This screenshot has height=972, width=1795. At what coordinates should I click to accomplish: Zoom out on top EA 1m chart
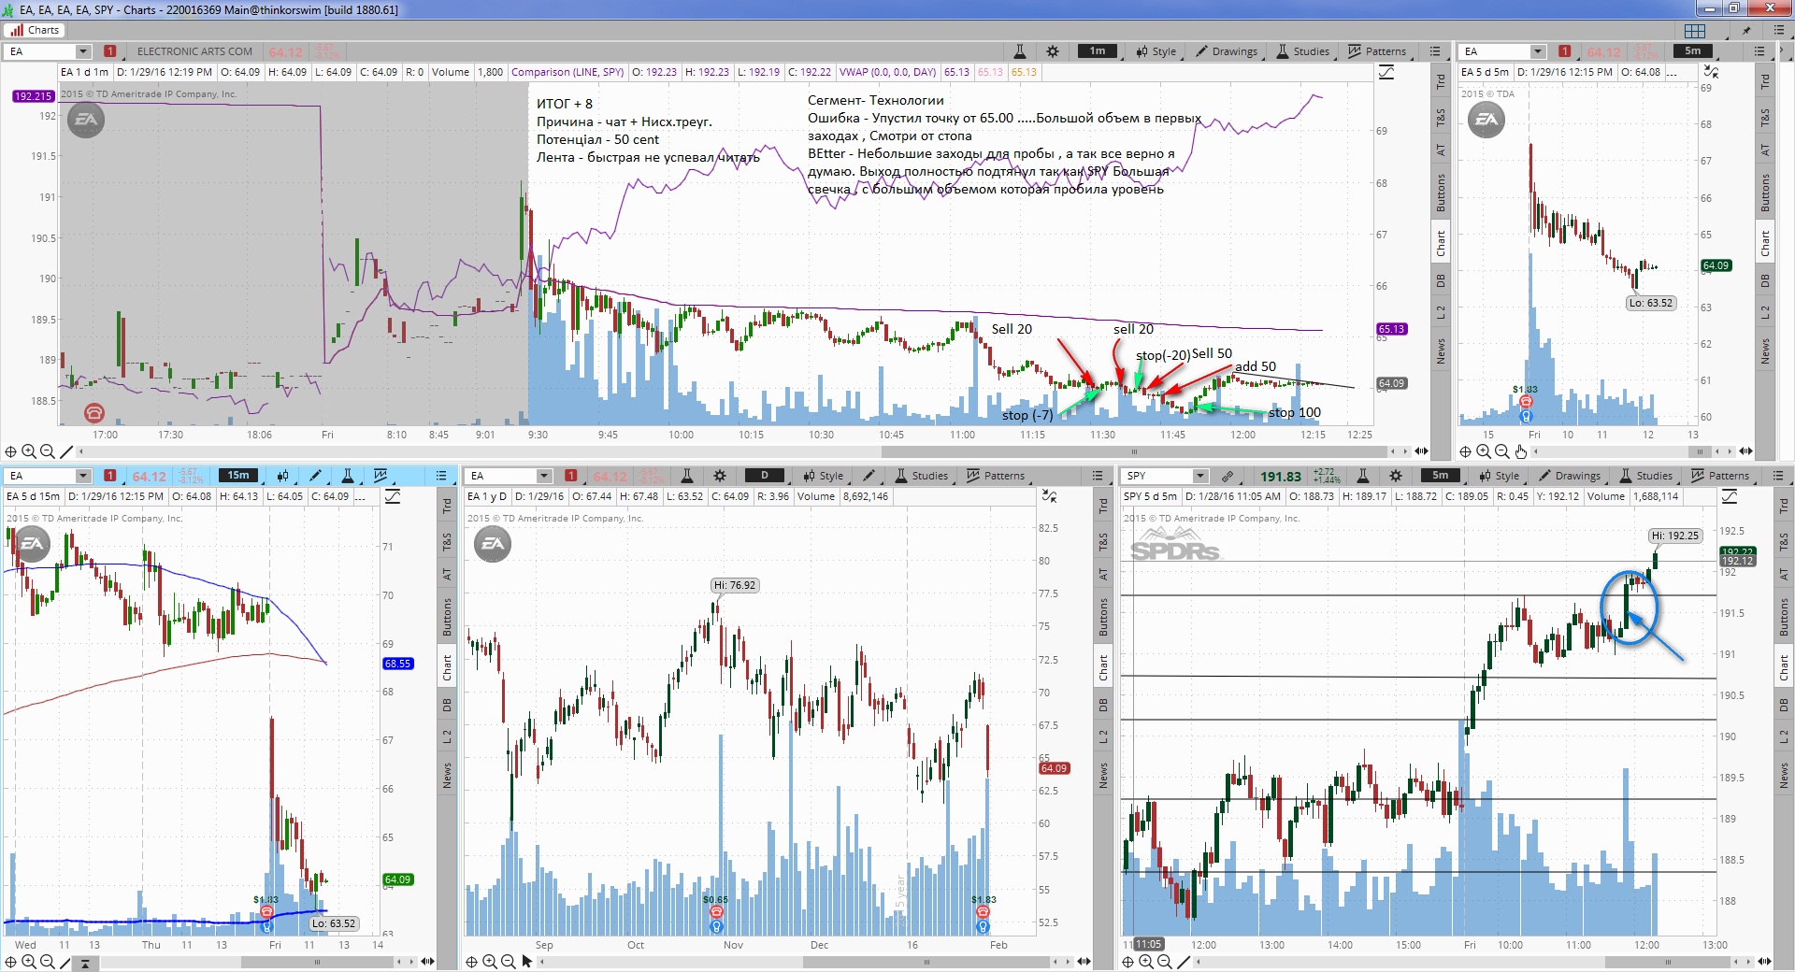coord(48,451)
